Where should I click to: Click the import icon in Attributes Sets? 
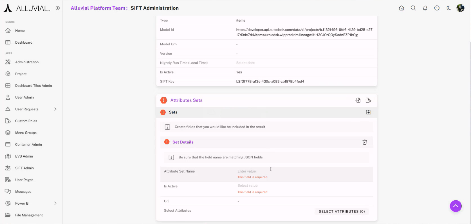point(358,100)
